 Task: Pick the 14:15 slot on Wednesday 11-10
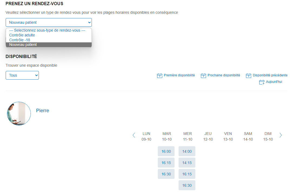187,163
